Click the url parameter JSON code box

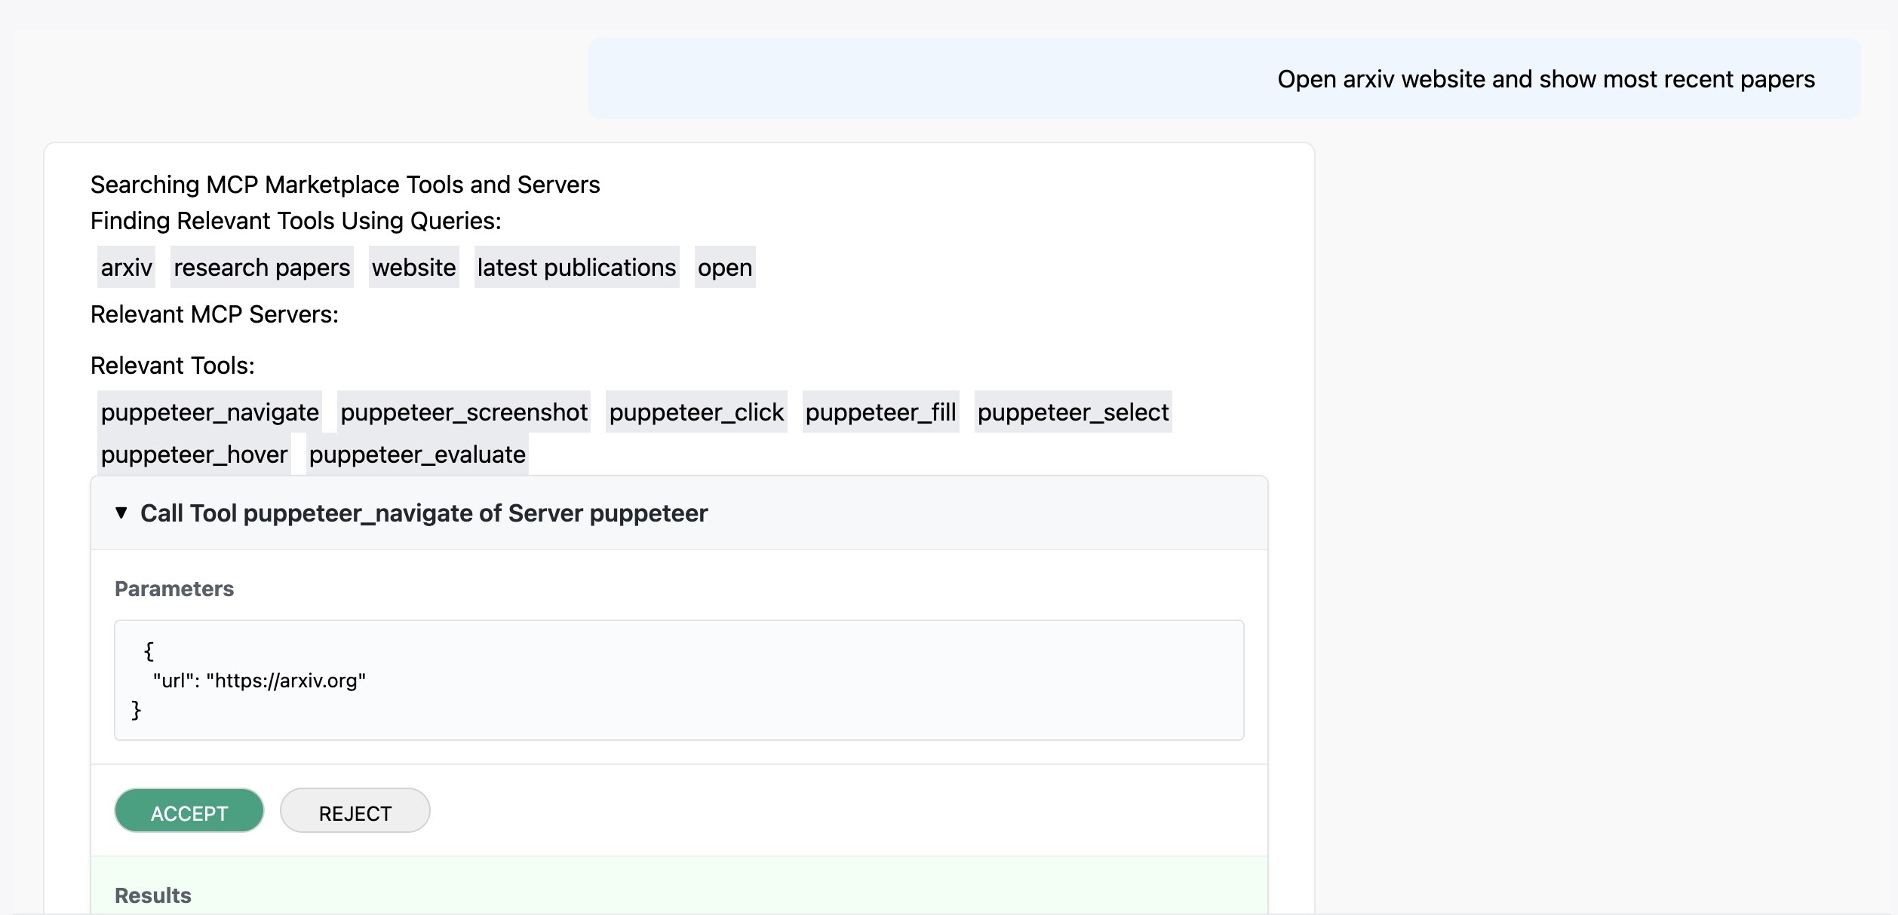(679, 681)
